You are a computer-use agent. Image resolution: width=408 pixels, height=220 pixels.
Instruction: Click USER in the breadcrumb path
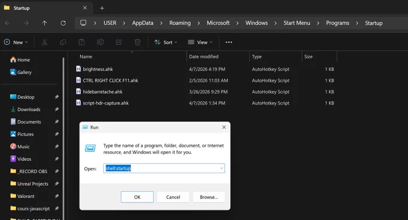pos(110,23)
